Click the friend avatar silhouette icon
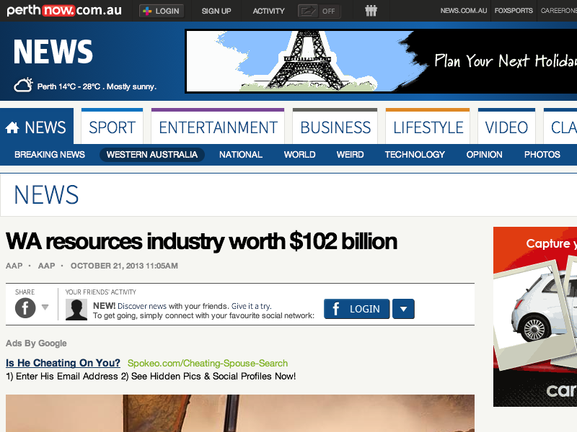 coord(76,310)
